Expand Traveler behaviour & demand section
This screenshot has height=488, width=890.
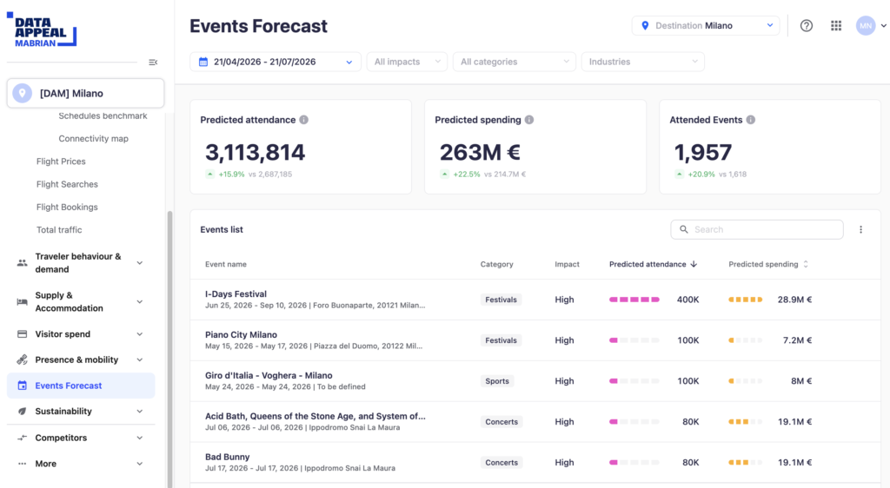coord(140,262)
